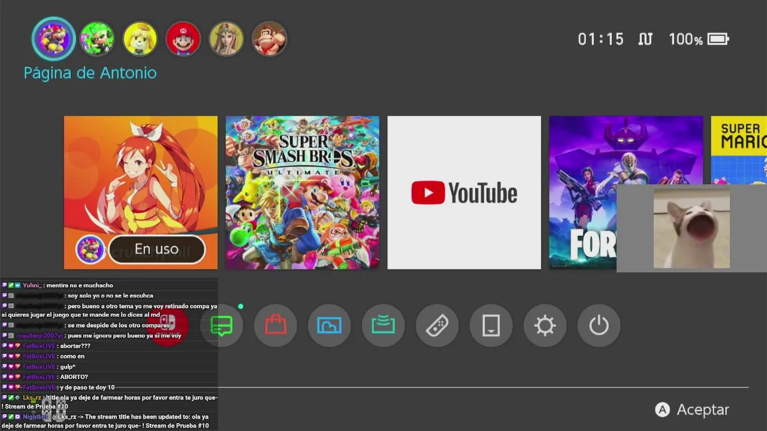Click the screaming cat webcam overlay

coord(691,228)
